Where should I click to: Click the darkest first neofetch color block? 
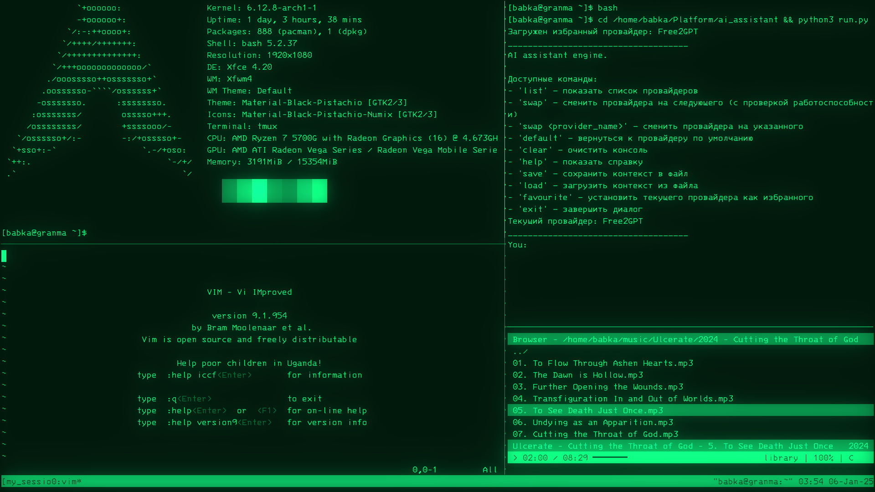(x=229, y=191)
